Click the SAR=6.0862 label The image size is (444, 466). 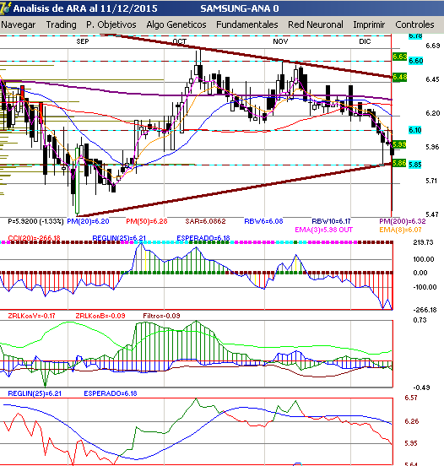(x=205, y=221)
